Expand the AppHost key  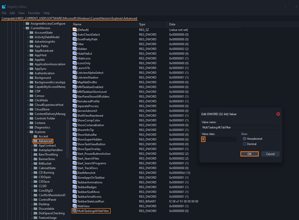click(28, 55)
